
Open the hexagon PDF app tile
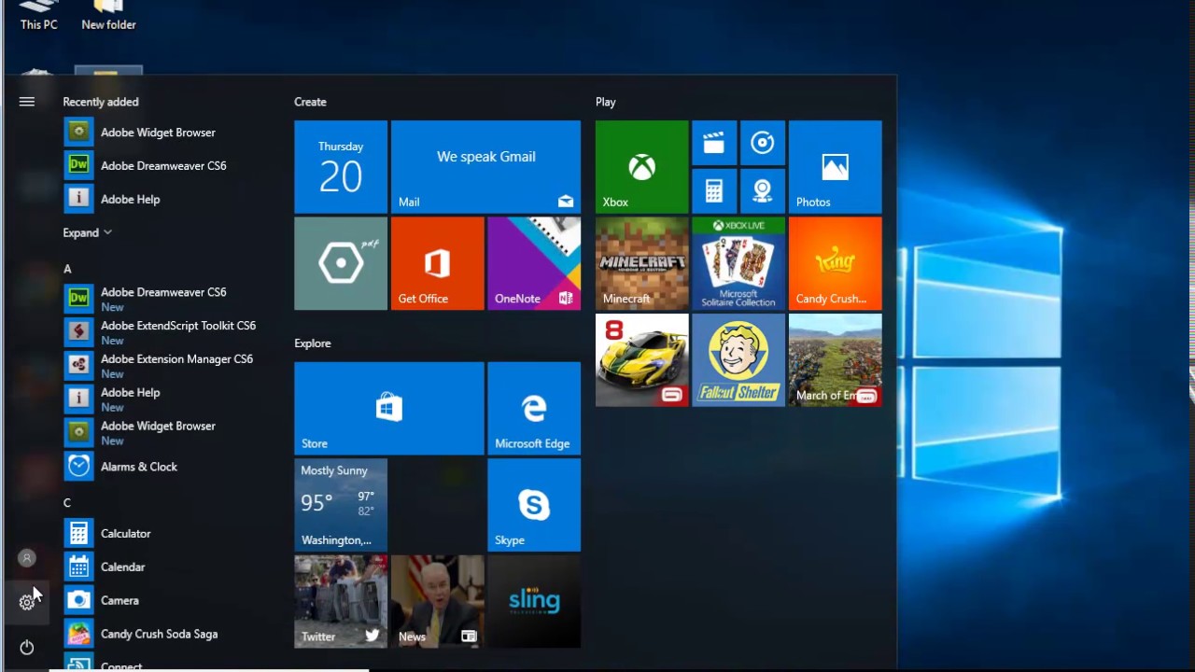pyautogui.click(x=341, y=263)
